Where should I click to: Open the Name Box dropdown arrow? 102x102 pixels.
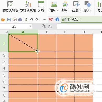(30, 26)
